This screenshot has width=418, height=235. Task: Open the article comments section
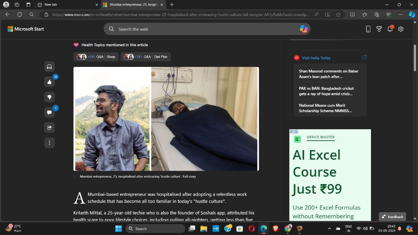(49, 112)
